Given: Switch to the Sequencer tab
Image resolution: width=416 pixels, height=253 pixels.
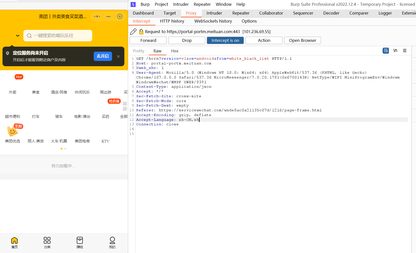Looking at the screenshot, I should [x=303, y=13].
